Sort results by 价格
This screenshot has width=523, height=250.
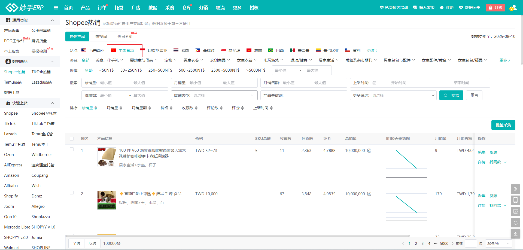point(166,108)
